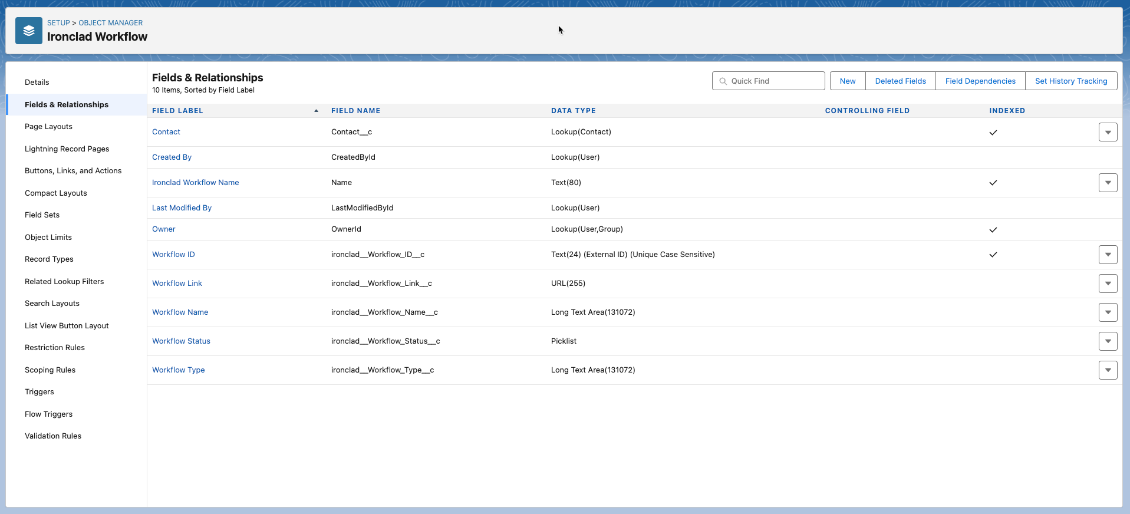This screenshot has width=1130, height=514.
Task: Click the Object Manager layers icon
Action: point(29,31)
